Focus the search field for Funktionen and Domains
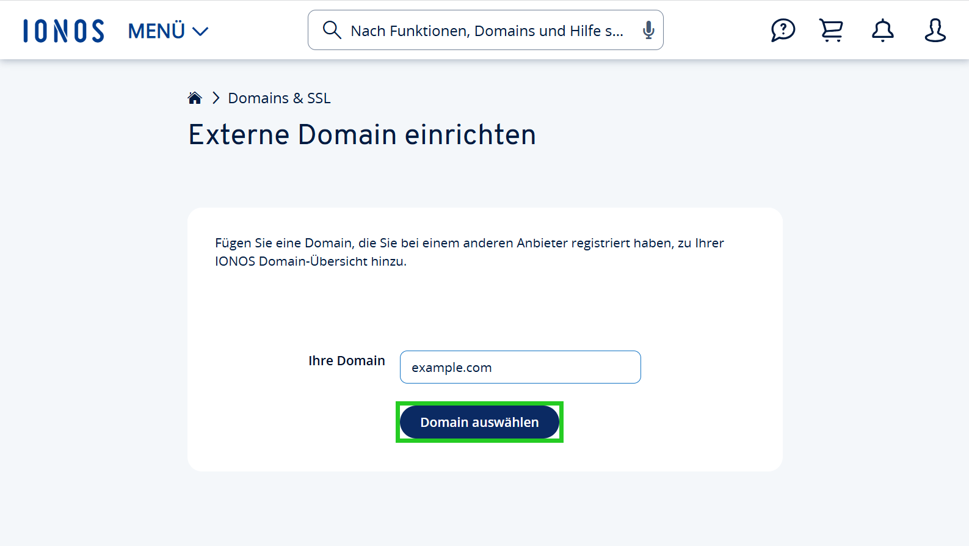Image resolution: width=969 pixels, height=546 pixels. pyautogui.click(x=485, y=30)
